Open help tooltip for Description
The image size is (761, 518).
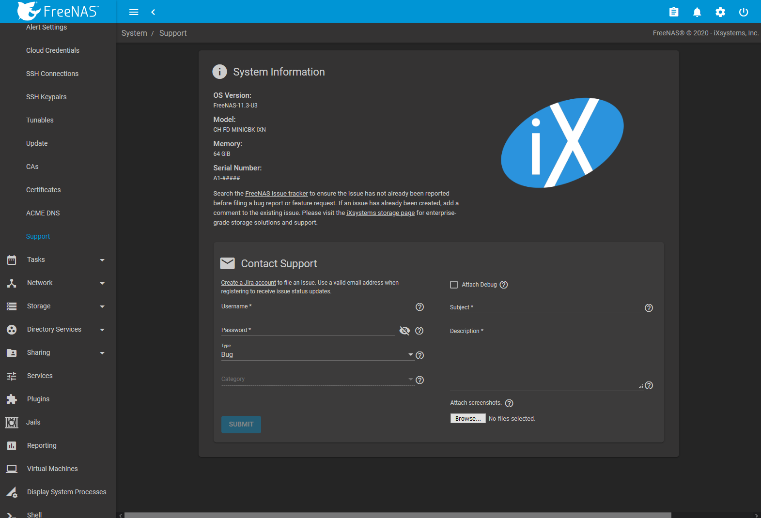[649, 385]
